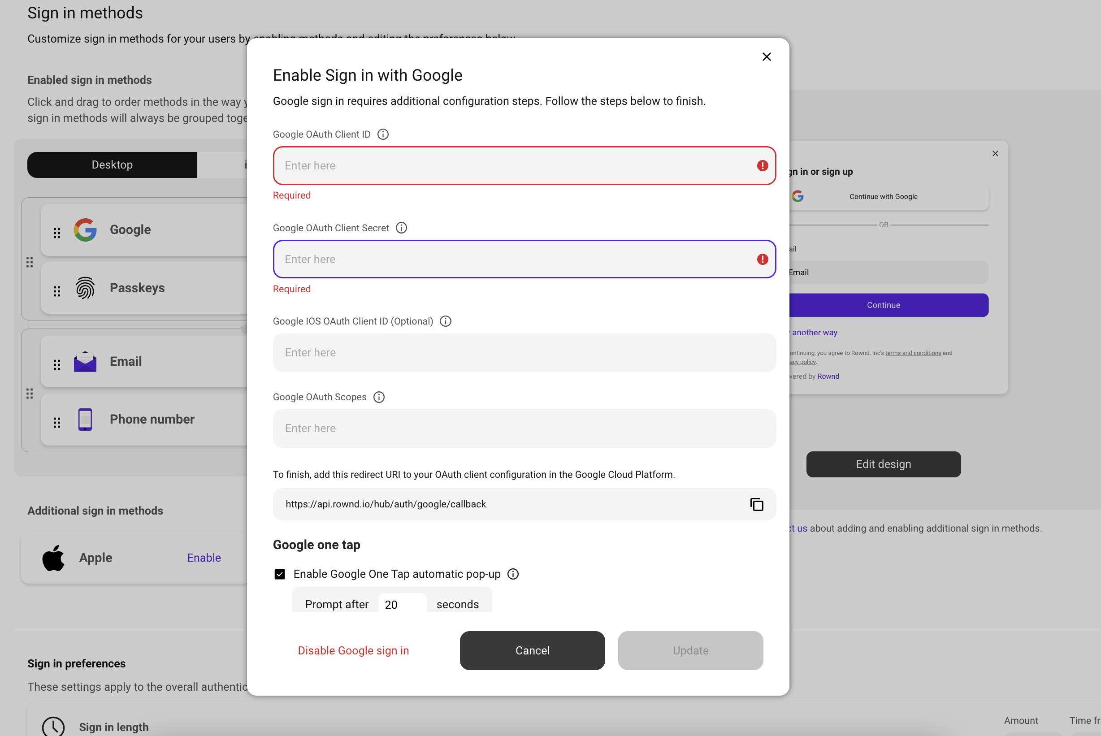
Task: Click the drag handle beside Google method
Action: [57, 233]
